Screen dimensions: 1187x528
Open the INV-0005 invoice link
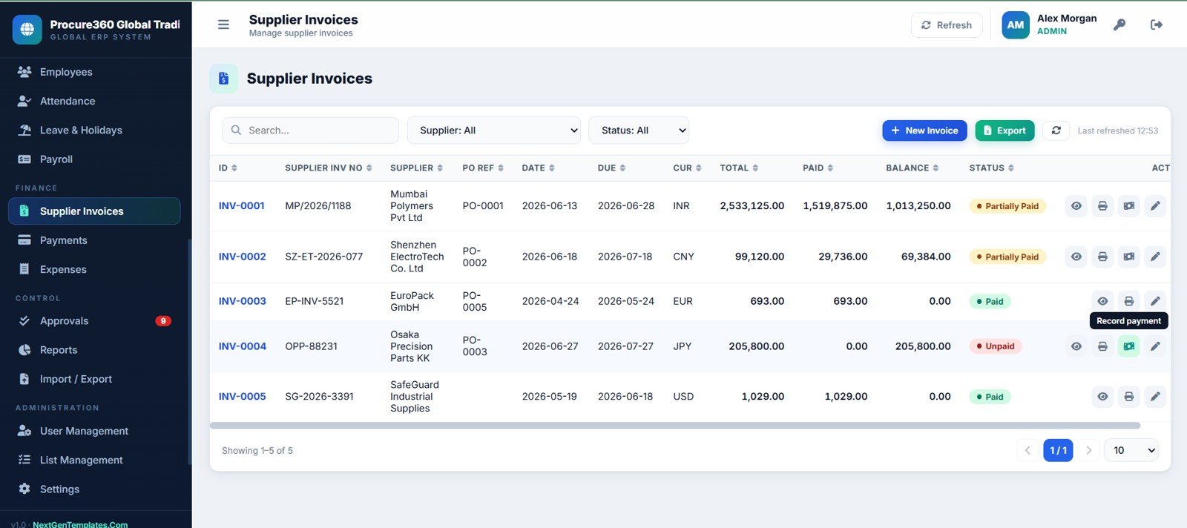click(242, 397)
